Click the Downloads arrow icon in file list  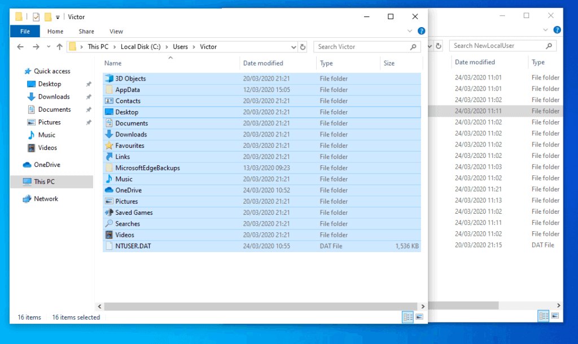click(x=109, y=134)
